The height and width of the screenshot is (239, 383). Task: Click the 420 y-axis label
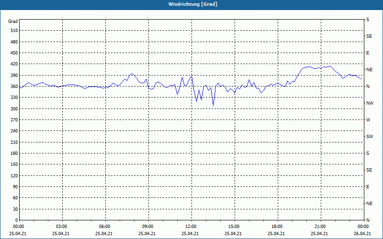pyautogui.click(x=14, y=64)
